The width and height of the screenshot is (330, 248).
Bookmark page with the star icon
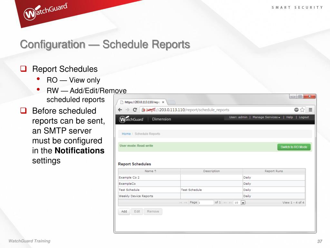point(302,110)
